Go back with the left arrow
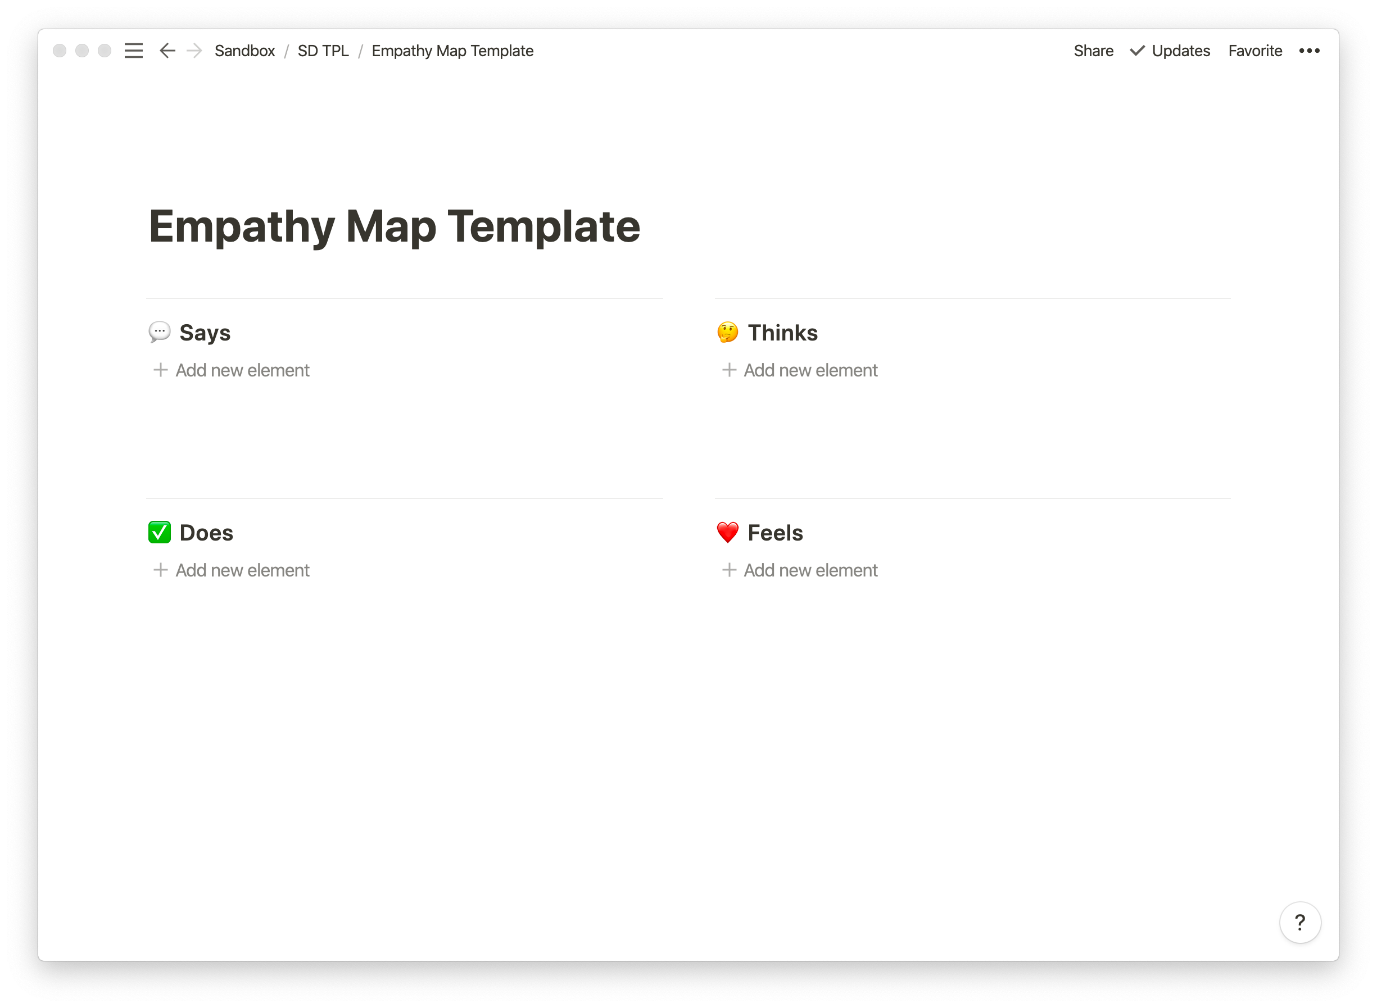 167,51
